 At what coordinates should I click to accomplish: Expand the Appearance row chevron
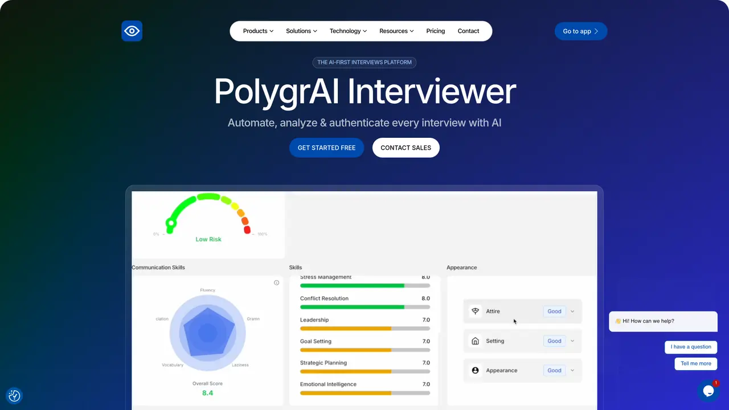tap(572, 370)
